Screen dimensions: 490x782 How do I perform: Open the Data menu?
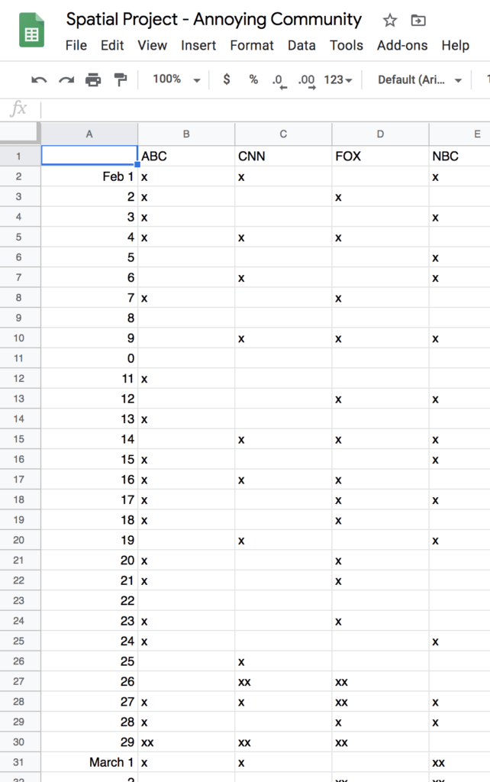click(301, 45)
